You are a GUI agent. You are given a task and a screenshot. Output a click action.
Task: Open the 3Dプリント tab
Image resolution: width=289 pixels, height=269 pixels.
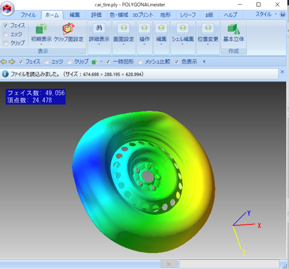point(143,15)
